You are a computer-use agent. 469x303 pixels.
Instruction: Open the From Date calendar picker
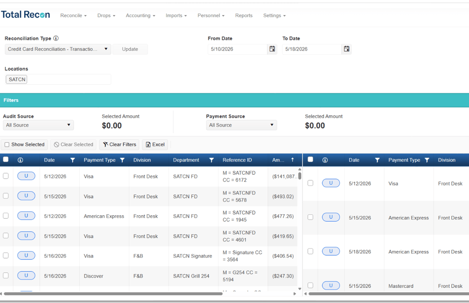coord(272,49)
